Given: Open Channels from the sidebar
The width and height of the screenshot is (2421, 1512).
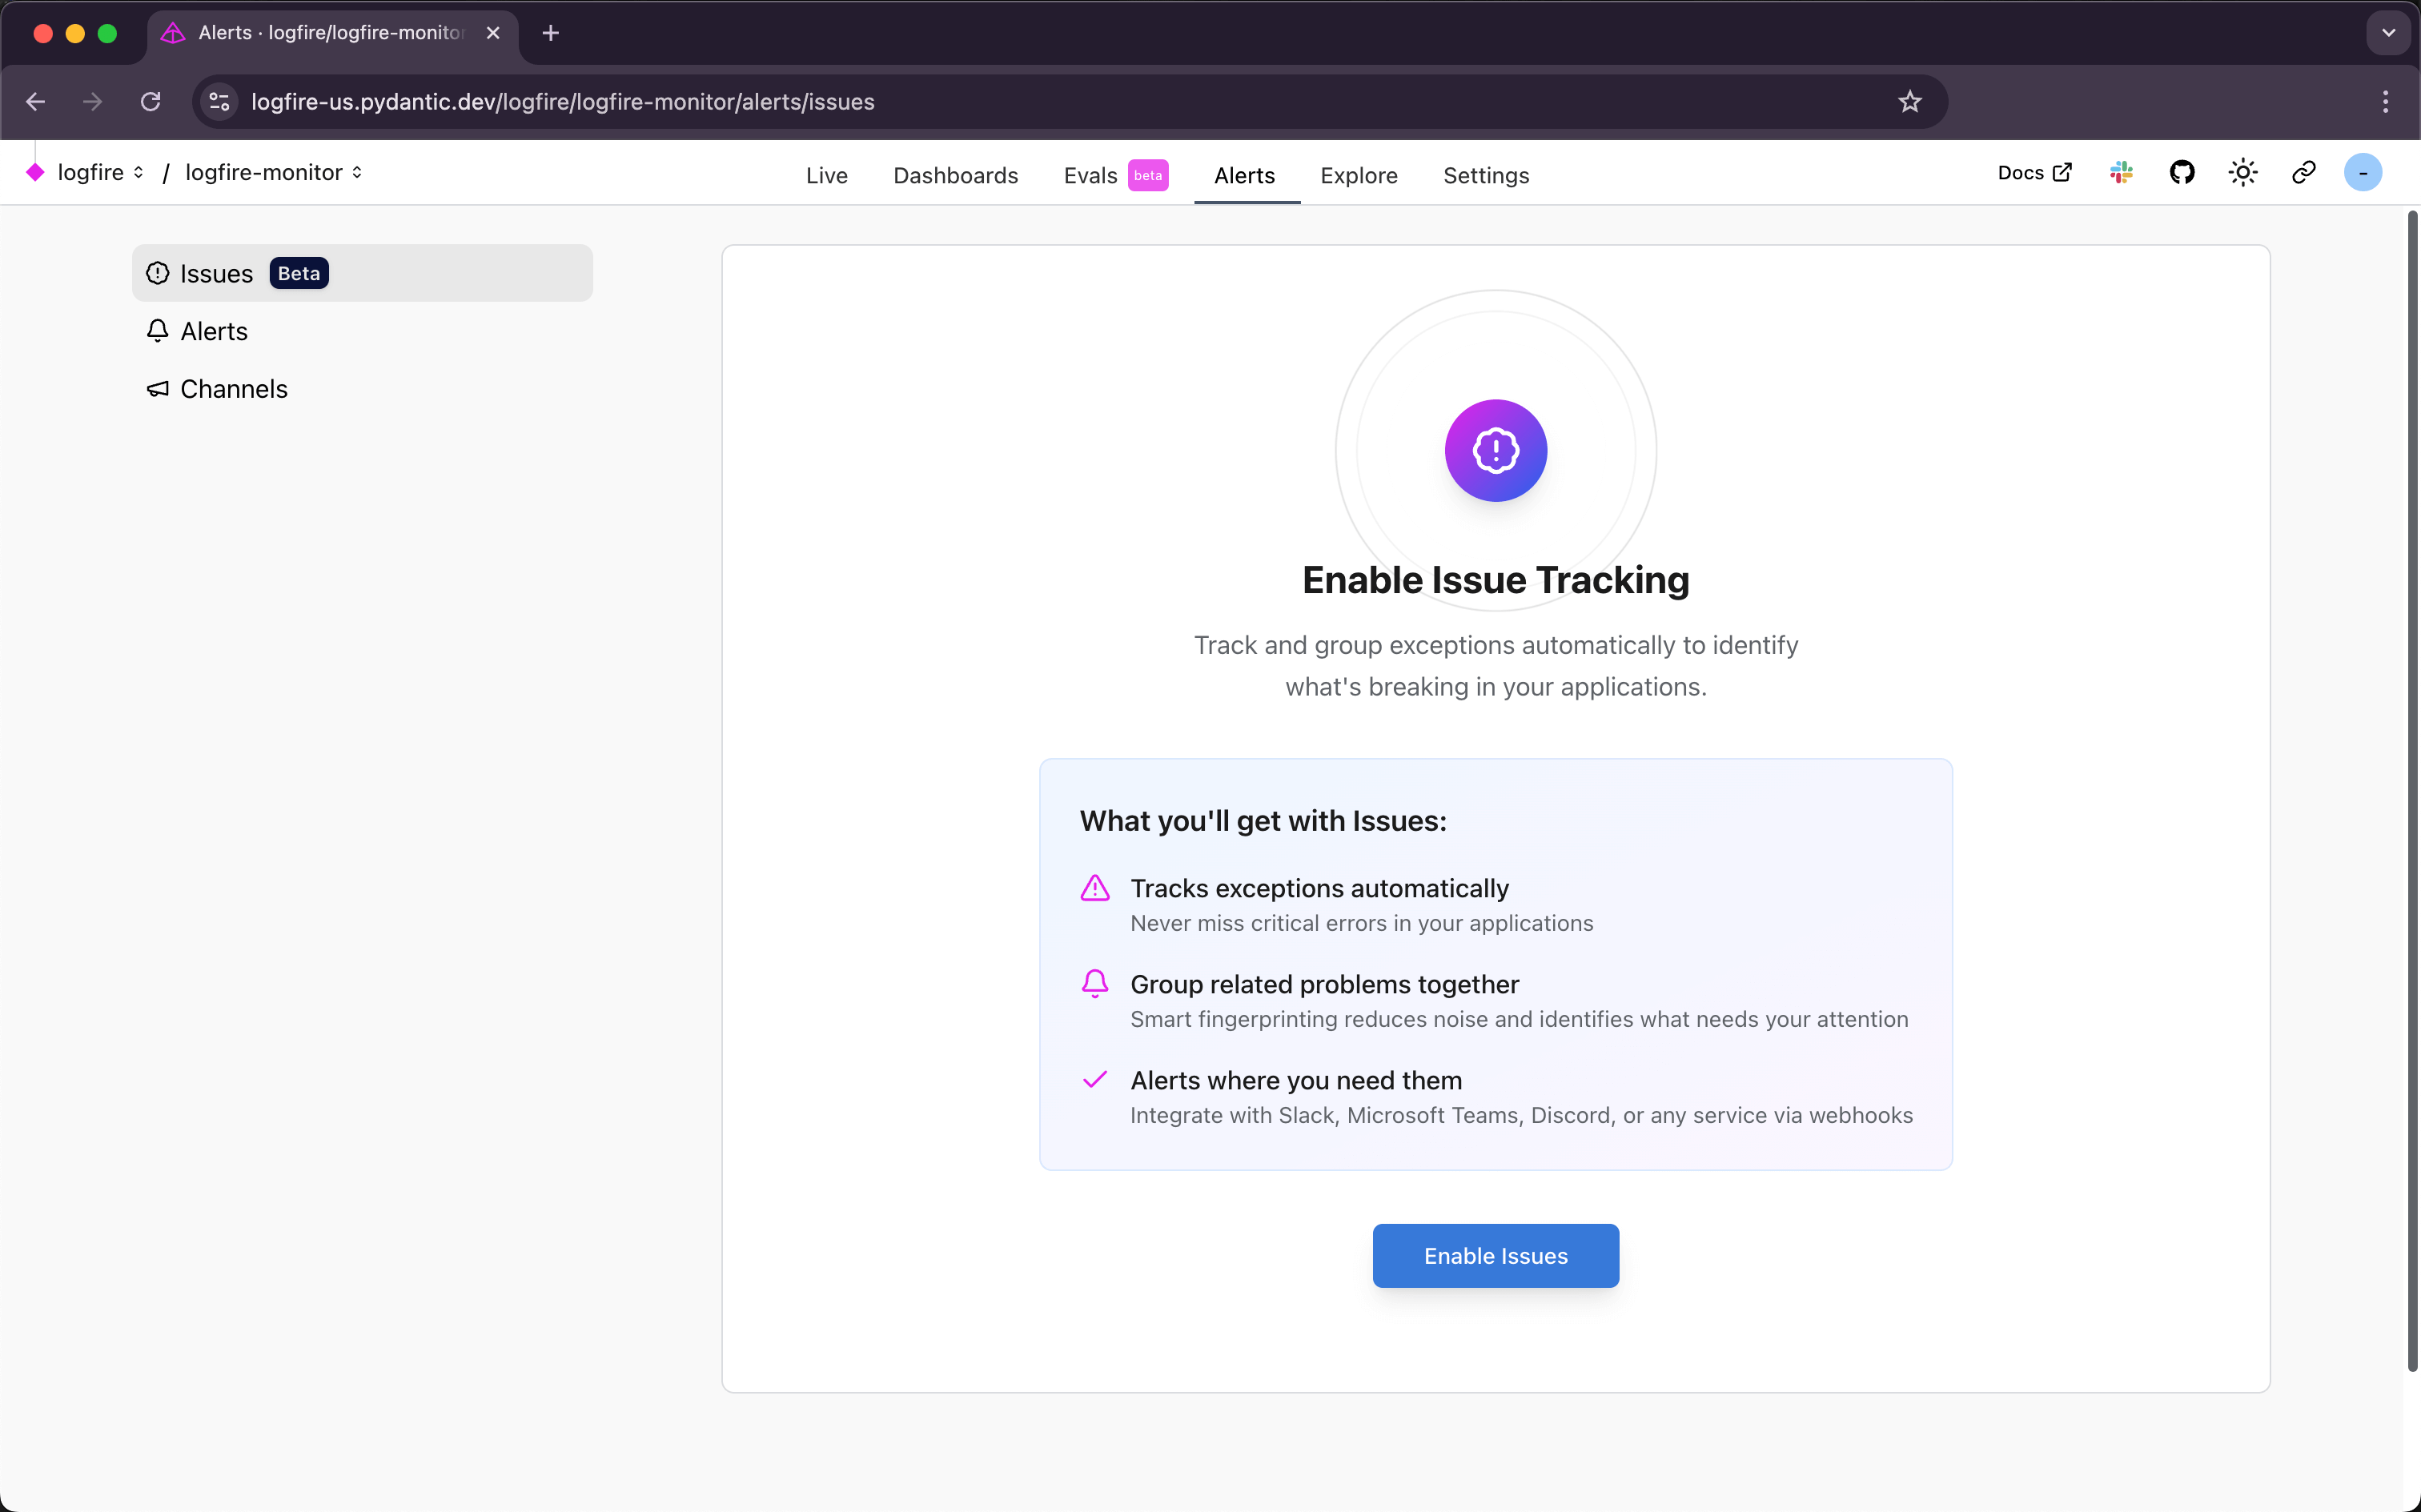Looking at the screenshot, I should point(233,389).
